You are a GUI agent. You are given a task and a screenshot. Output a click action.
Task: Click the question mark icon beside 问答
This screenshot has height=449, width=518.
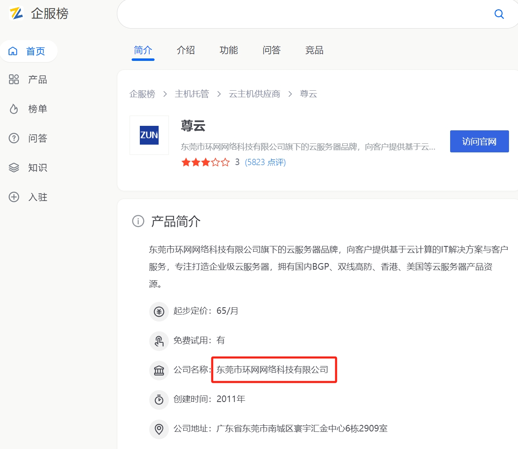click(x=14, y=138)
